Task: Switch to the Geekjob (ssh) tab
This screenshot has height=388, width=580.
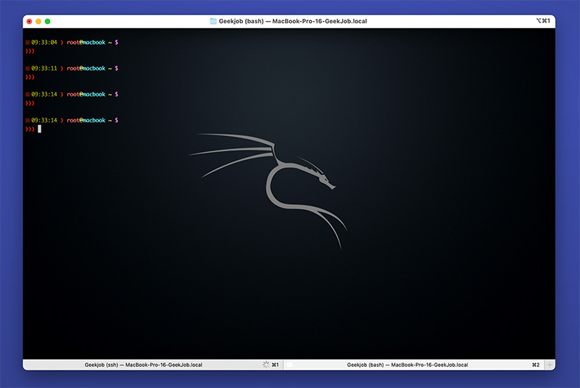Action: tap(153, 365)
